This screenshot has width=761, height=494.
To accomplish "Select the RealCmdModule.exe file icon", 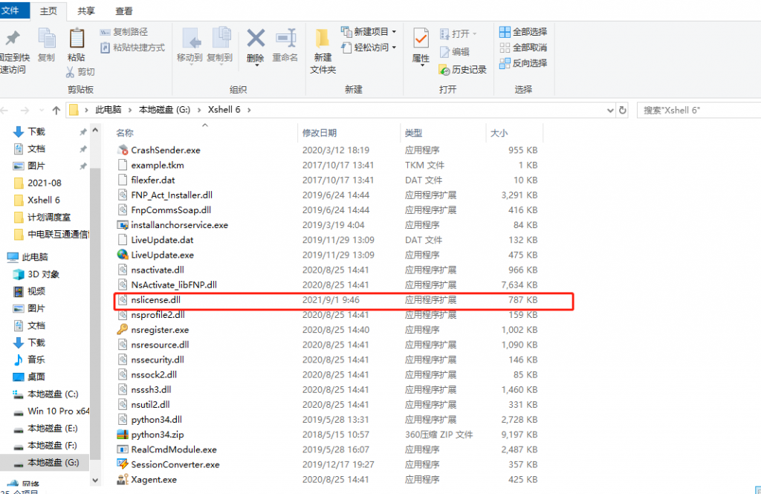I will point(123,449).
